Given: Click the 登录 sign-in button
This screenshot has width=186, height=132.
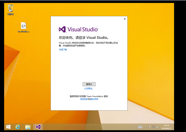Looking at the screenshot, I should [89, 84].
